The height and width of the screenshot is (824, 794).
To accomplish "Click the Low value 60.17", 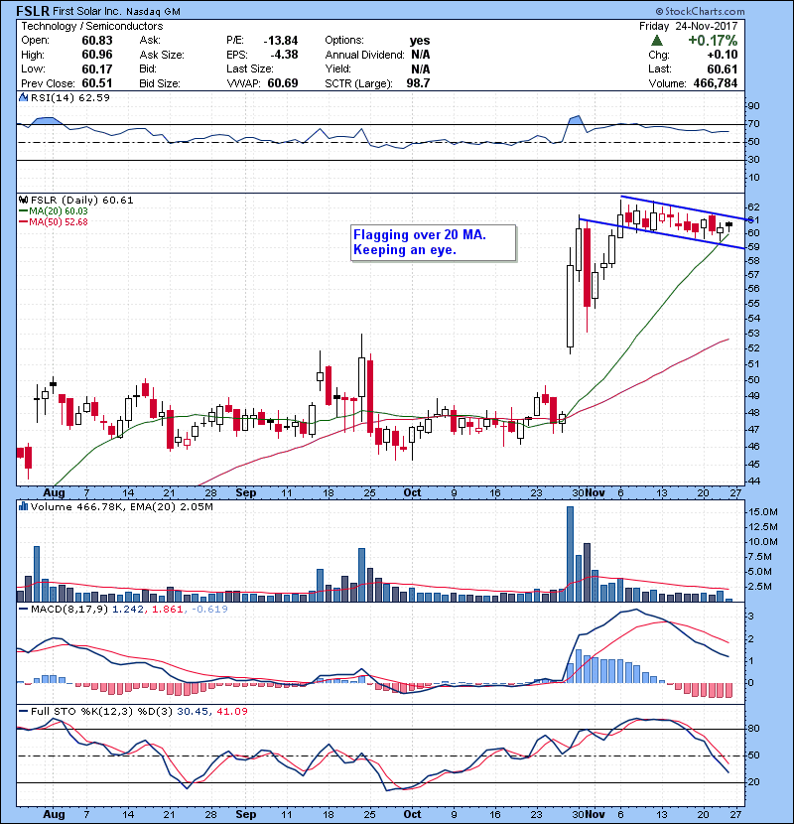I will tap(97, 69).
